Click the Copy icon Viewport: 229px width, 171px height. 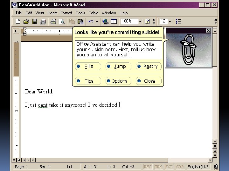coord(72,22)
